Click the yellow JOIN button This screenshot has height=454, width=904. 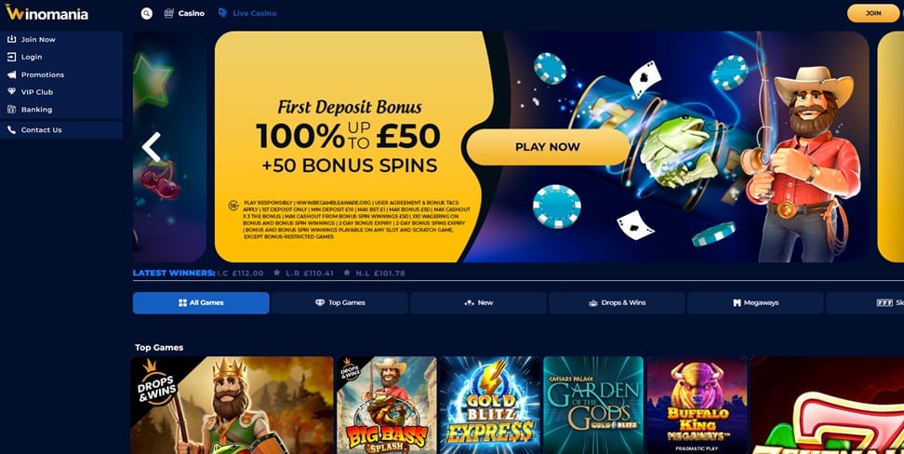point(873,13)
